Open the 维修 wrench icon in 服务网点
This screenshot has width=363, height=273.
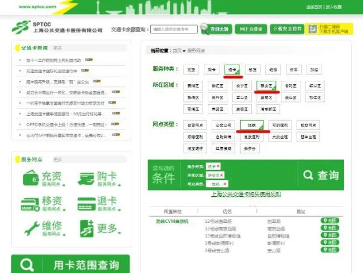(x=31, y=228)
